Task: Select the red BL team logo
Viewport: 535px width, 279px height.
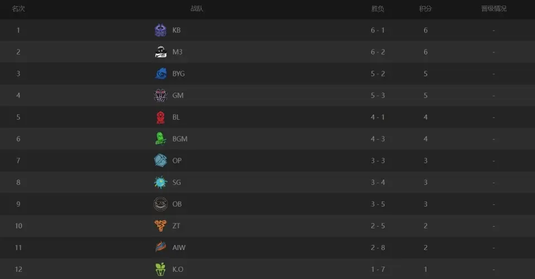Action: 160,117
